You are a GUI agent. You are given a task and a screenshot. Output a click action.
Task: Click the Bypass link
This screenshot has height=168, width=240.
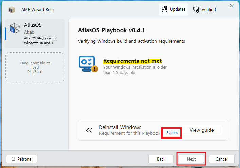172,133
